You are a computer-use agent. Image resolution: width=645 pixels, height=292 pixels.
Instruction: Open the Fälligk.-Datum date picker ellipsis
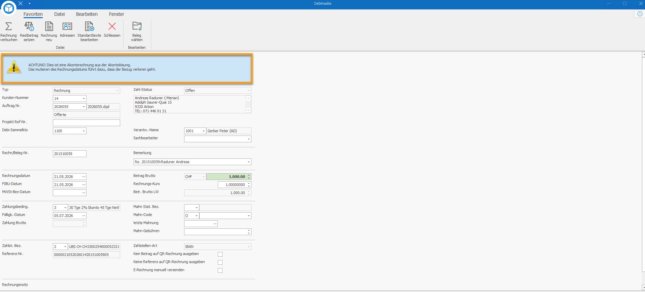[x=84, y=216]
